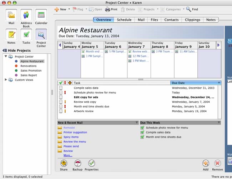Open the Notes module icon

coord(11,35)
